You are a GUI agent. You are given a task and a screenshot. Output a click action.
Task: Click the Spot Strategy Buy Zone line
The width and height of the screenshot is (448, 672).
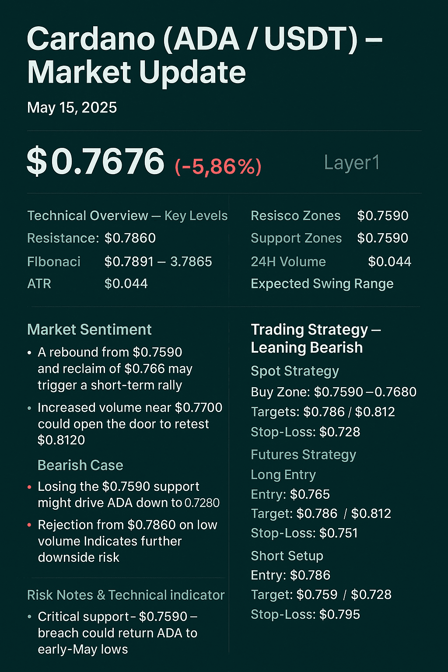click(333, 392)
